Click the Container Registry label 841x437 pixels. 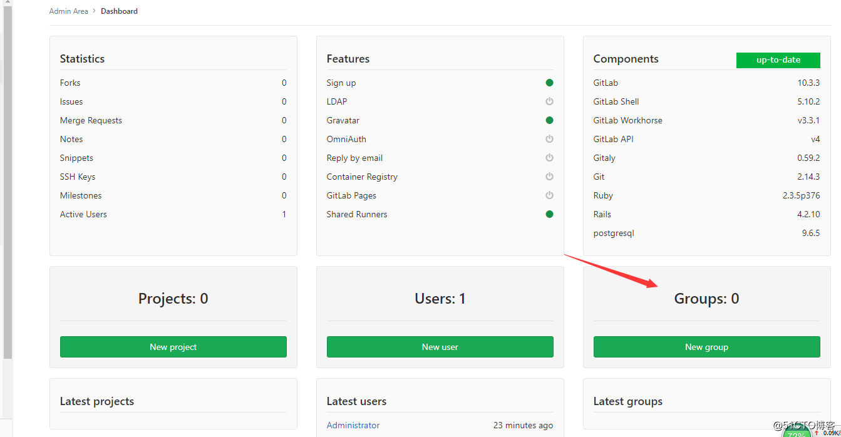tap(362, 177)
